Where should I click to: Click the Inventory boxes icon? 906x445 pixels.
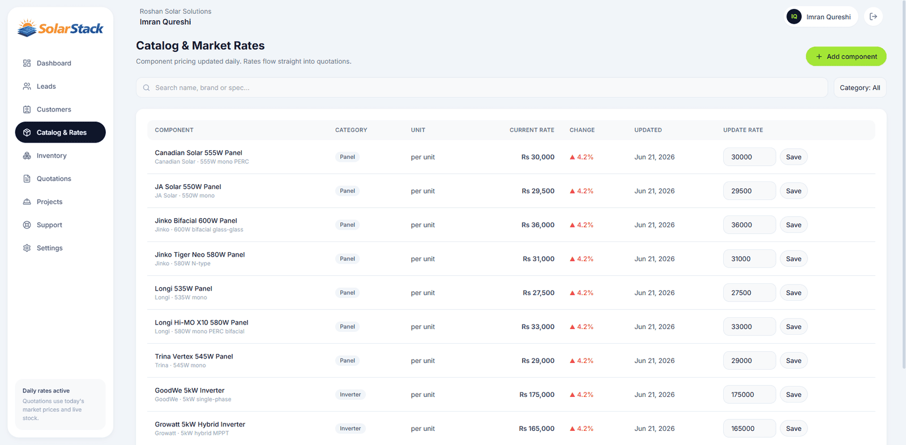click(x=27, y=155)
